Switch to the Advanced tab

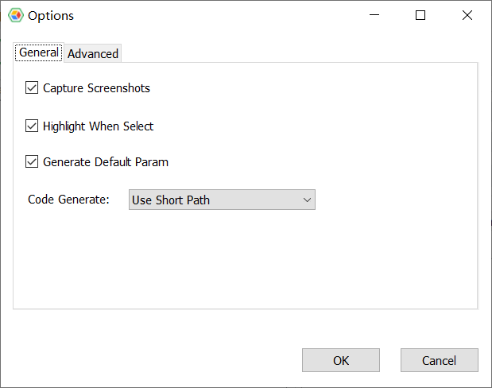pyautogui.click(x=93, y=54)
